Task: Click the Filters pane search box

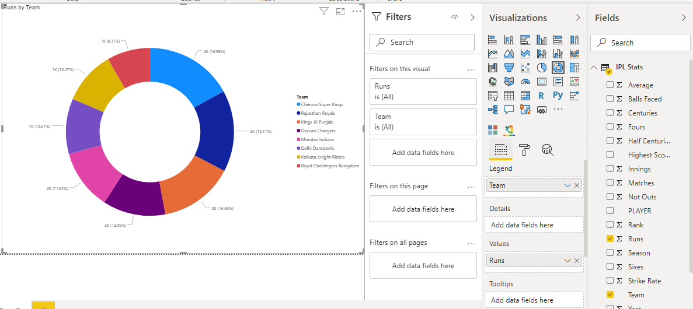Action: 422,43
